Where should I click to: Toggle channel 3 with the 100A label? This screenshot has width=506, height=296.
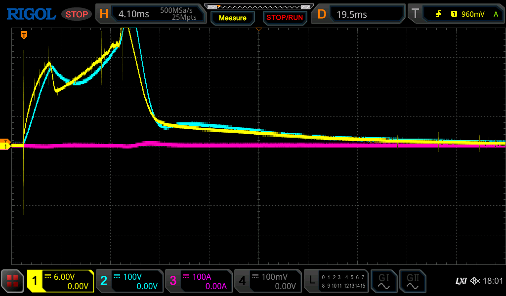click(198, 281)
